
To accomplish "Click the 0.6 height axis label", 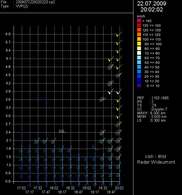I will pos(8,181).
